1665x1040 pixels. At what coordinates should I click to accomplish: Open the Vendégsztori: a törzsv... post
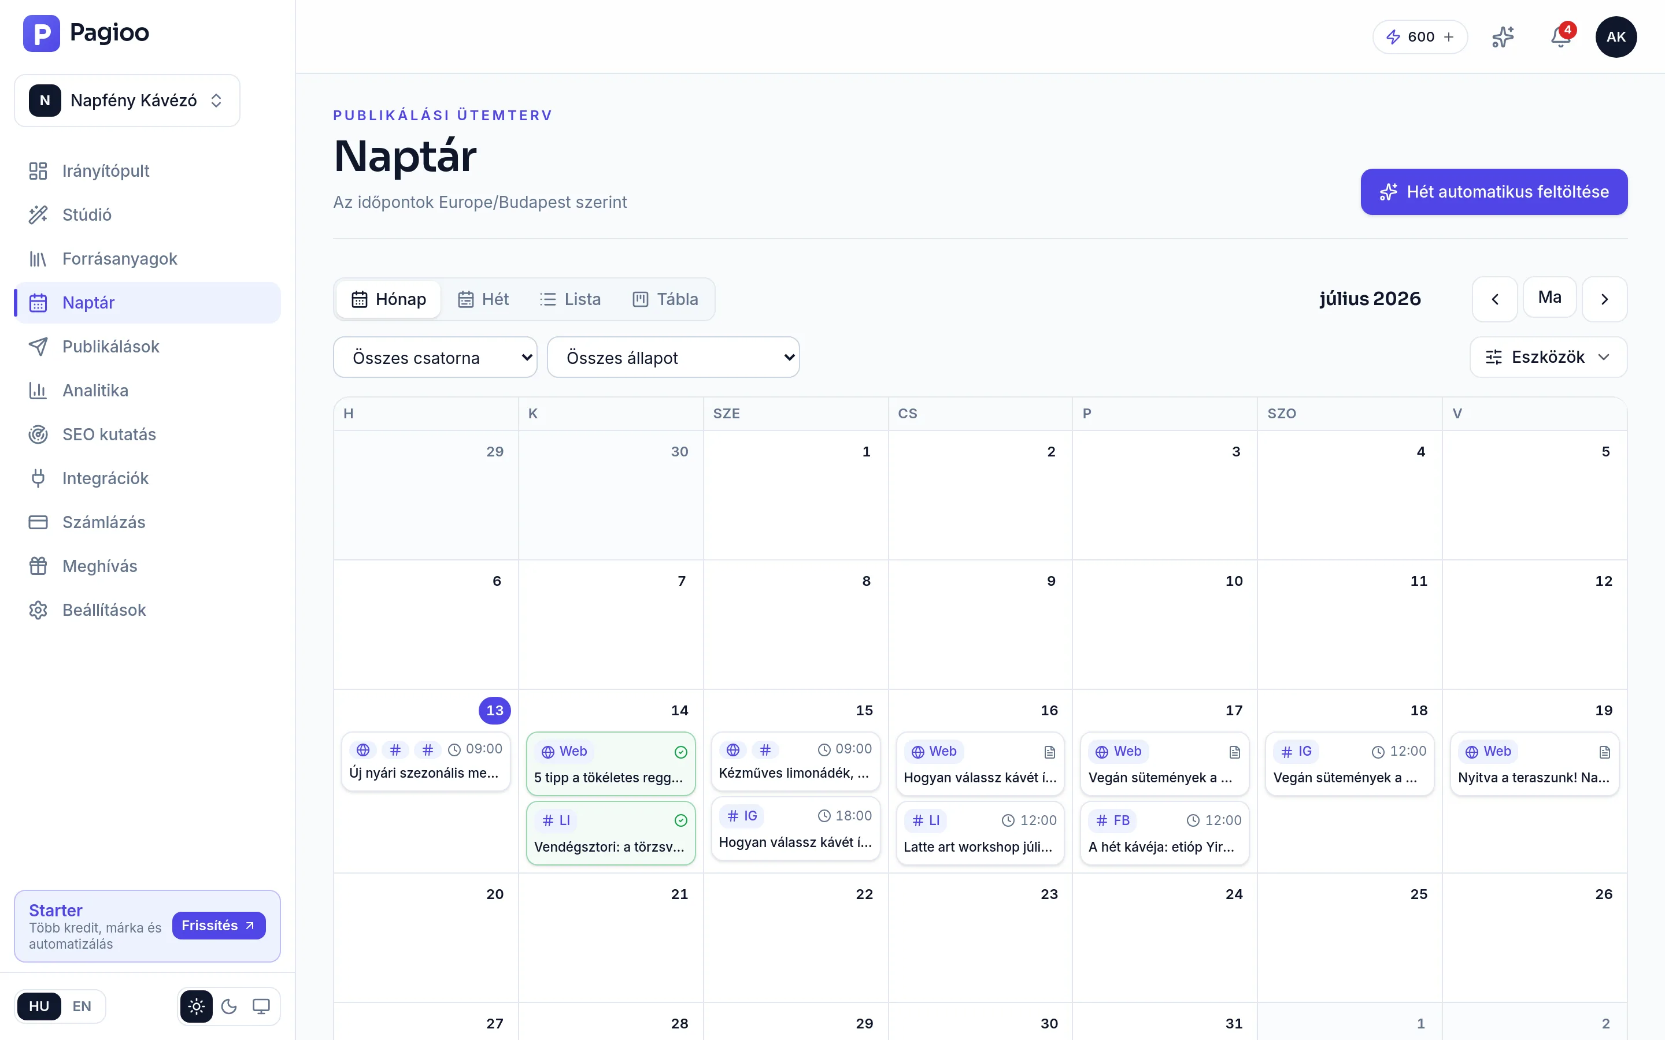pos(611,833)
